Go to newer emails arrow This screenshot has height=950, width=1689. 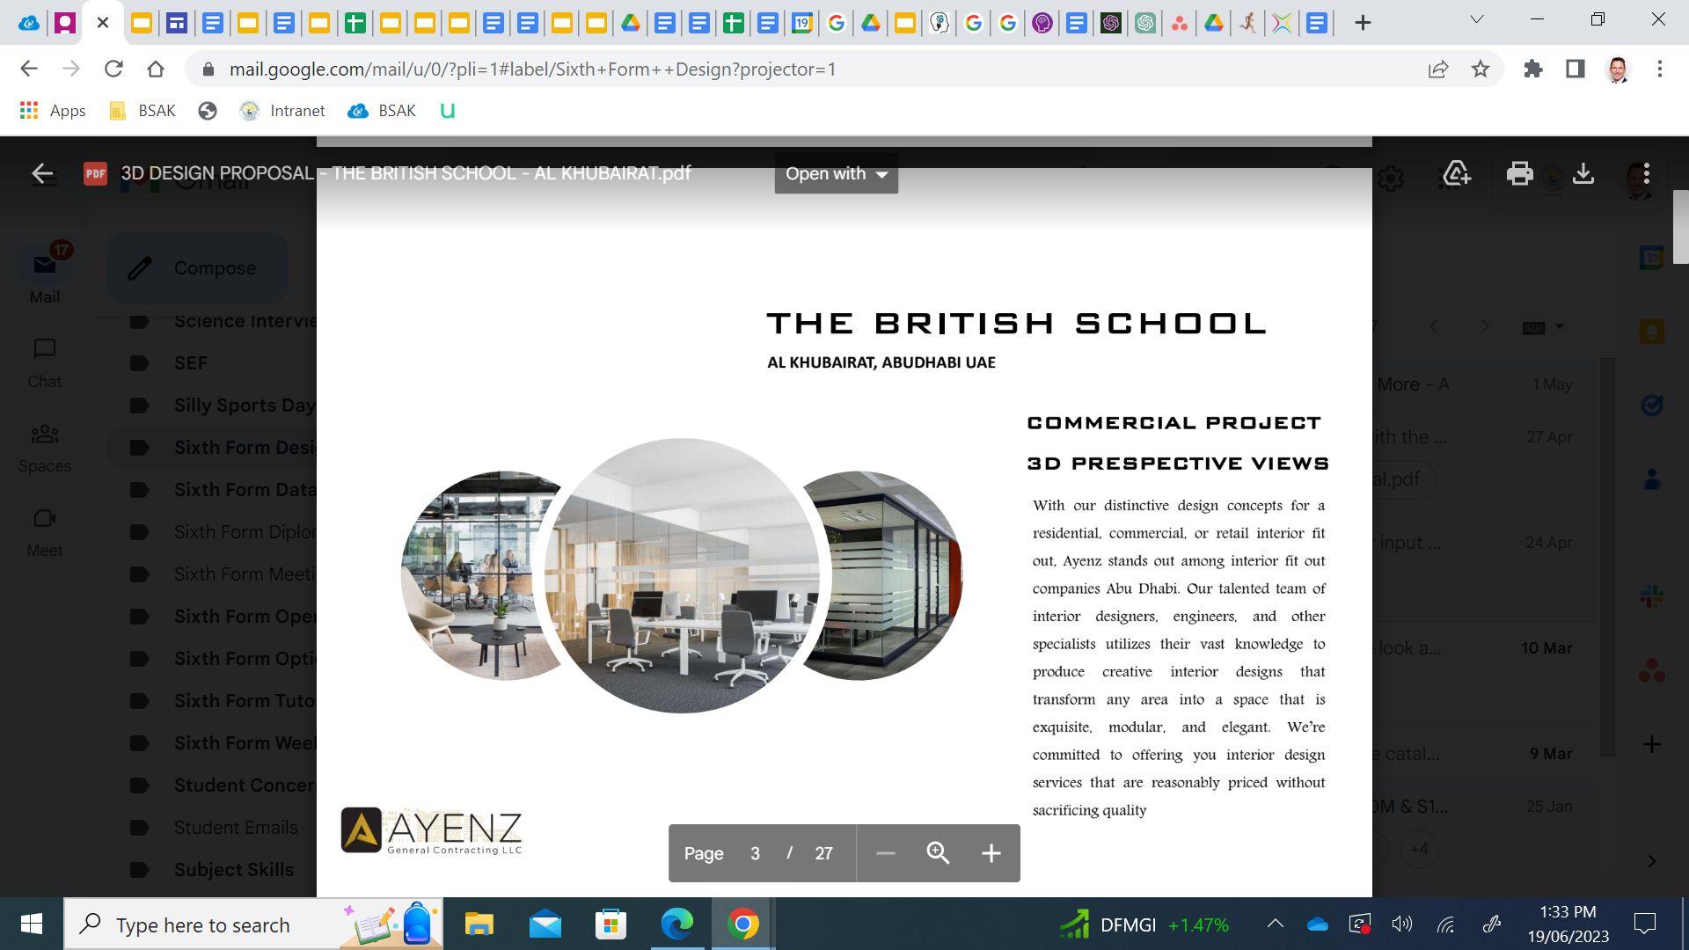click(x=1434, y=326)
